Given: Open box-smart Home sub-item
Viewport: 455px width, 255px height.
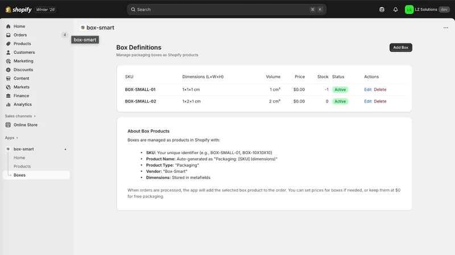Looking at the screenshot, I should point(19,158).
